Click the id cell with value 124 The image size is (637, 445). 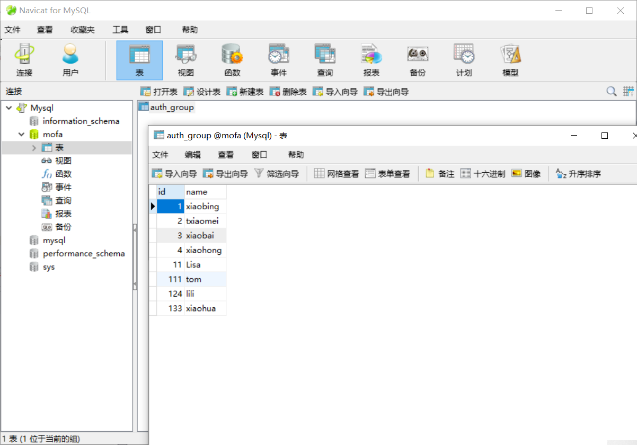[x=170, y=293]
